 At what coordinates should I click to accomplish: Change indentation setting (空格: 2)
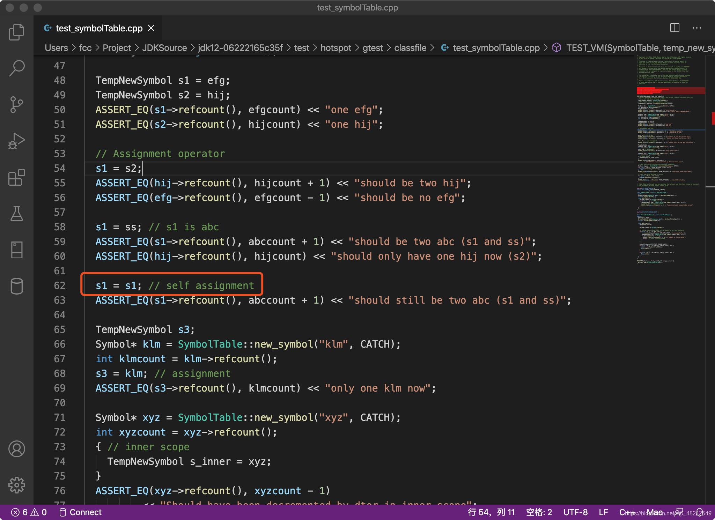(x=539, y=512)
